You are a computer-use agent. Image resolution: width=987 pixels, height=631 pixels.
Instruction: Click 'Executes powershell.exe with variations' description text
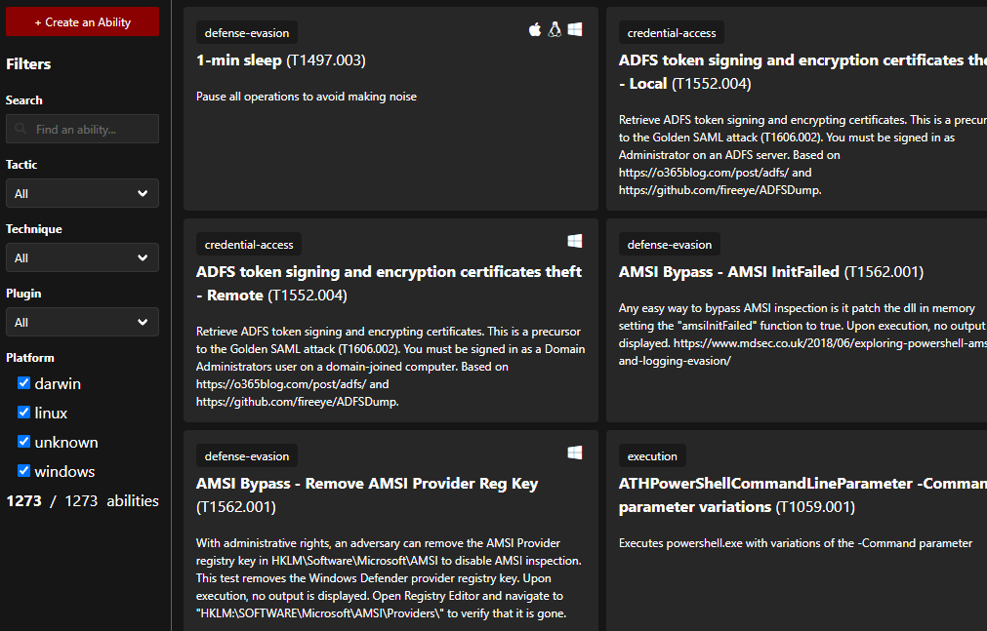[796, 543]
